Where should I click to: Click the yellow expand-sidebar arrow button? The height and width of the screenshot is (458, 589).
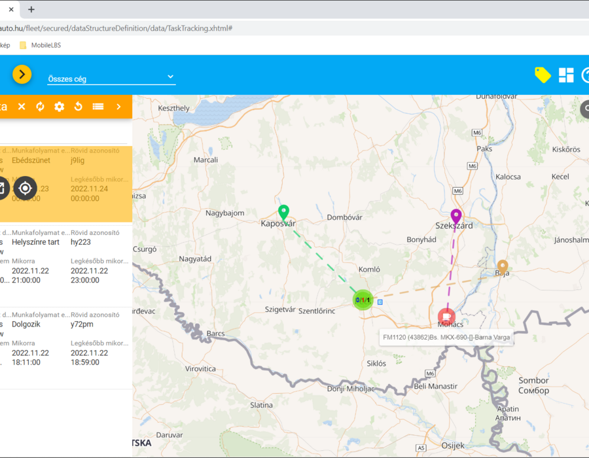point(22,75)
